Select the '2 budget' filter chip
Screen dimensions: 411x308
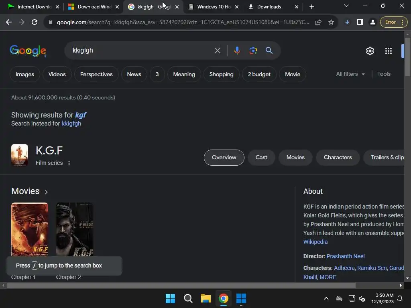(x=259, y=74)
